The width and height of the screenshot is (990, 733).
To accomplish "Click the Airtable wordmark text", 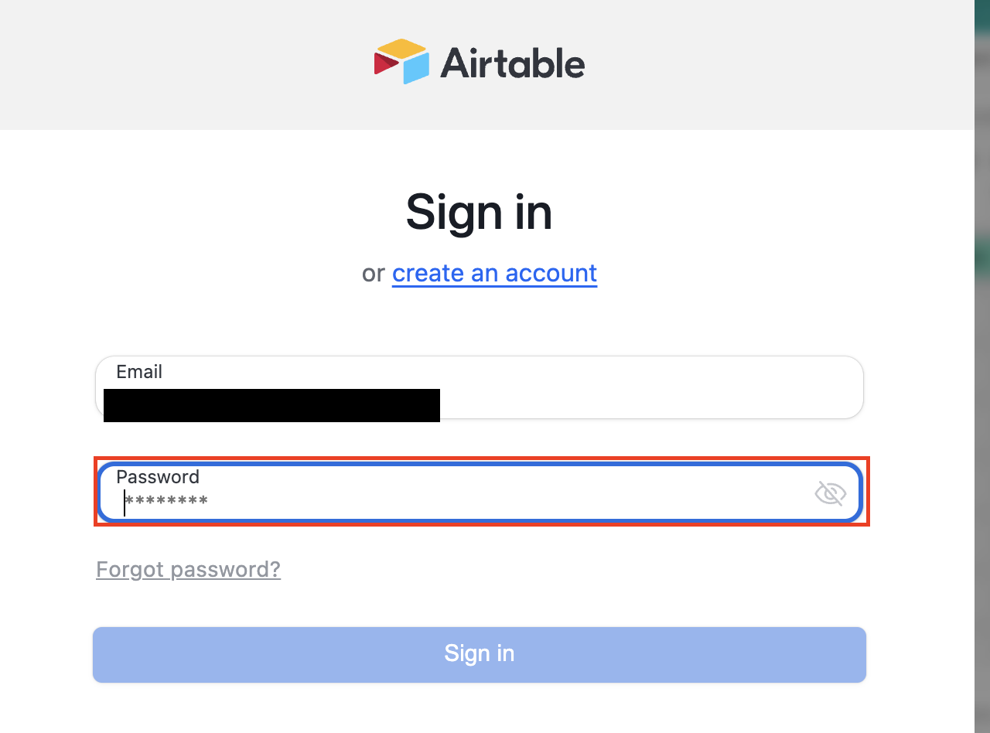I will 512,63.
